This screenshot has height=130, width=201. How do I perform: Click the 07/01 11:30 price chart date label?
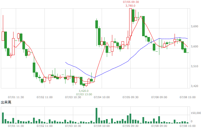point(16,97)
